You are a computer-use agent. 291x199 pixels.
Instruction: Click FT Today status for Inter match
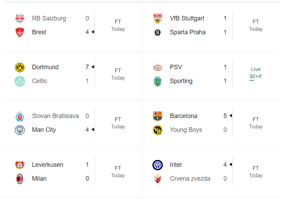click(256, 172)
